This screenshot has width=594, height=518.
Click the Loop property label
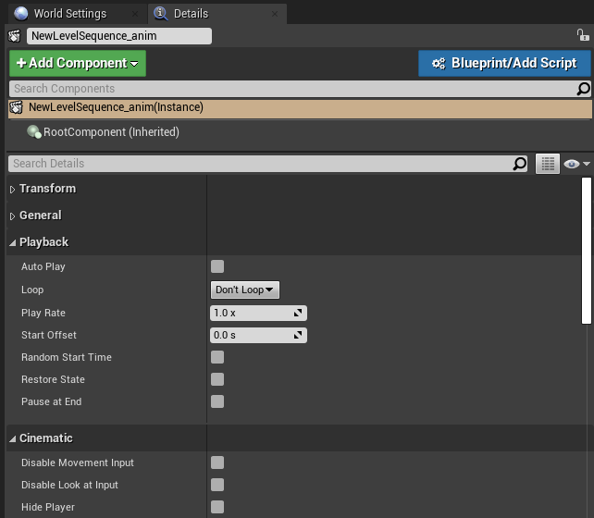(x=32, y=290)
